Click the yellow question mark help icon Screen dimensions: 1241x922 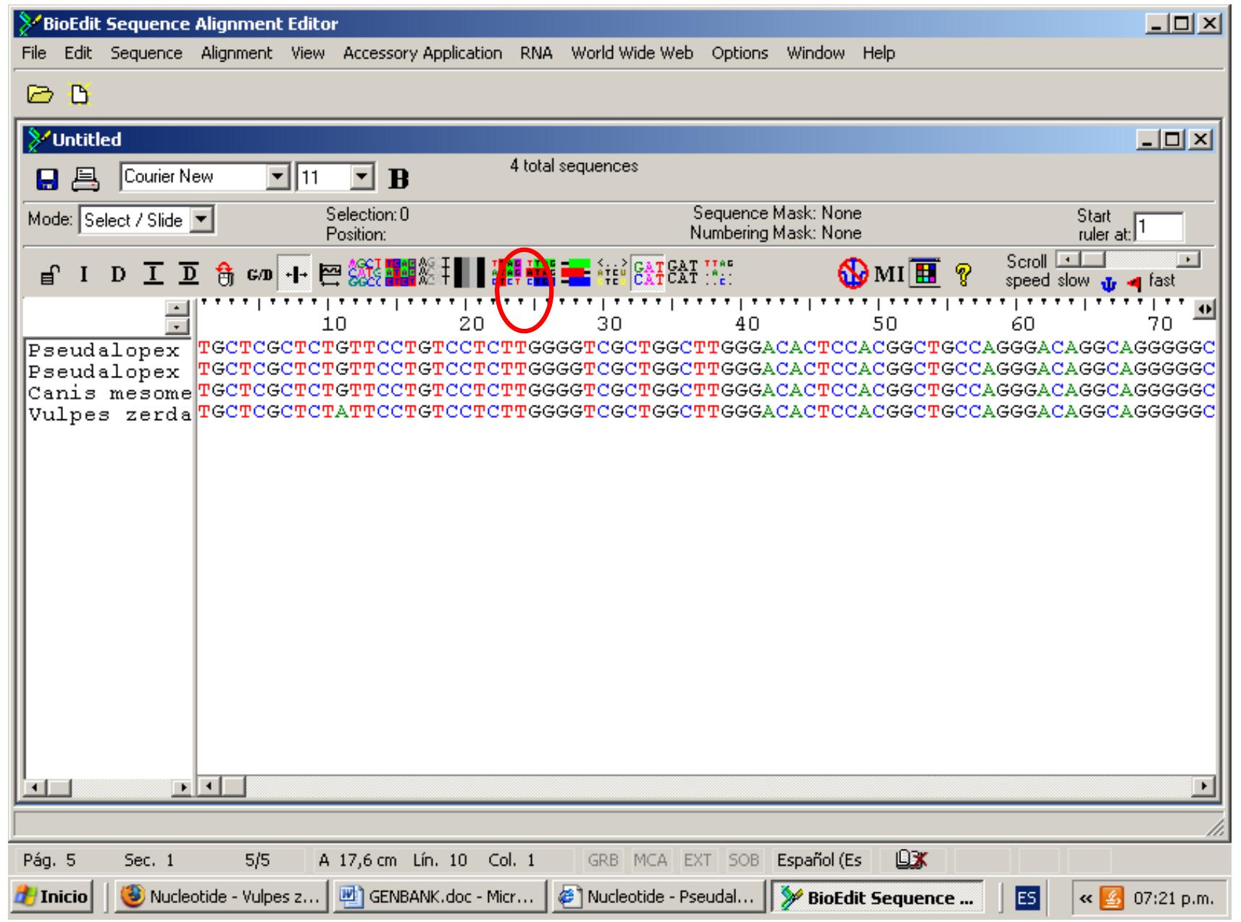[963, 274]
